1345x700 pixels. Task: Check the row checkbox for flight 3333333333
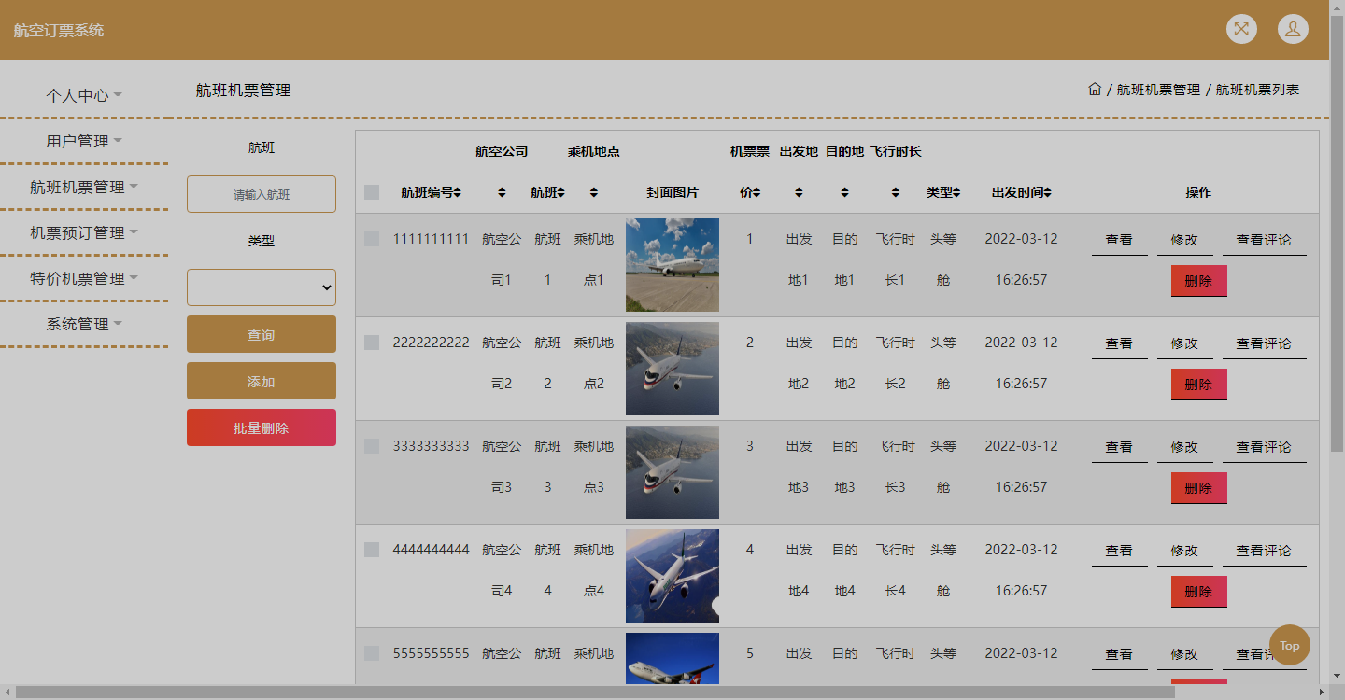click(371, 445)
